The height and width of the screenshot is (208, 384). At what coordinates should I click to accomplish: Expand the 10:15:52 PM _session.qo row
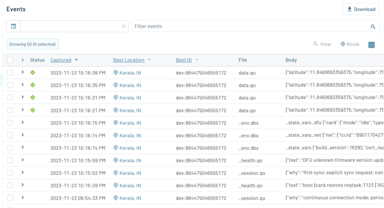pyautogui.click(x=23, y=173)
